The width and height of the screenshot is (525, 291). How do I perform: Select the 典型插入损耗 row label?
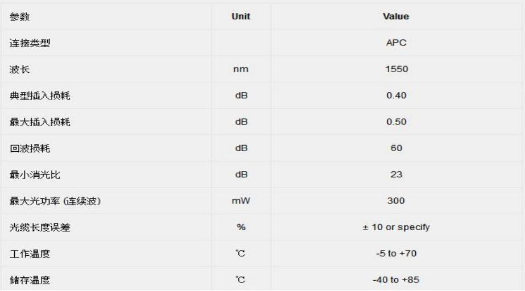pyautogui.click(x=39, y=96)
